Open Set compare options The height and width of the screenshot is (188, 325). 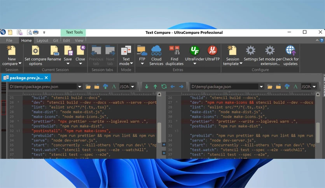[x=36, y=56]
